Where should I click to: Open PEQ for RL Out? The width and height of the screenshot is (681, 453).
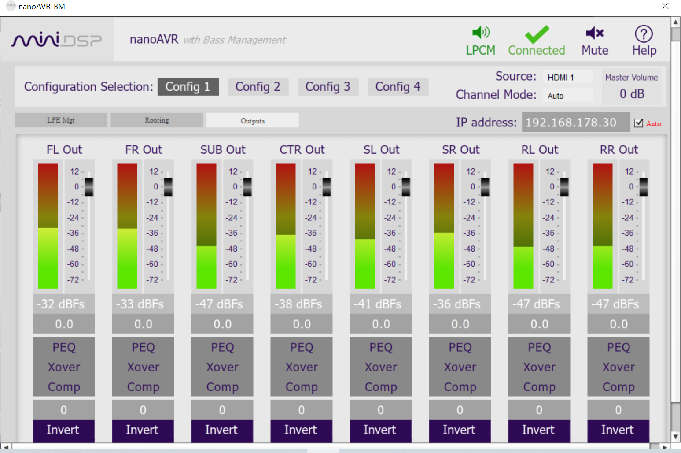pyautogui.click(x=539, y=347)
